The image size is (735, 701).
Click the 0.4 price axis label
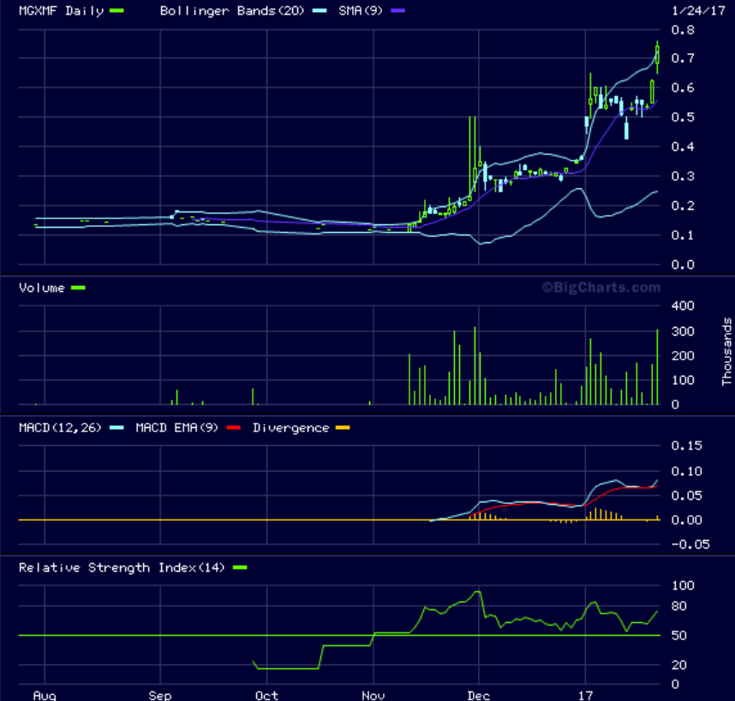pyautogui.click(x=683, y=146)
